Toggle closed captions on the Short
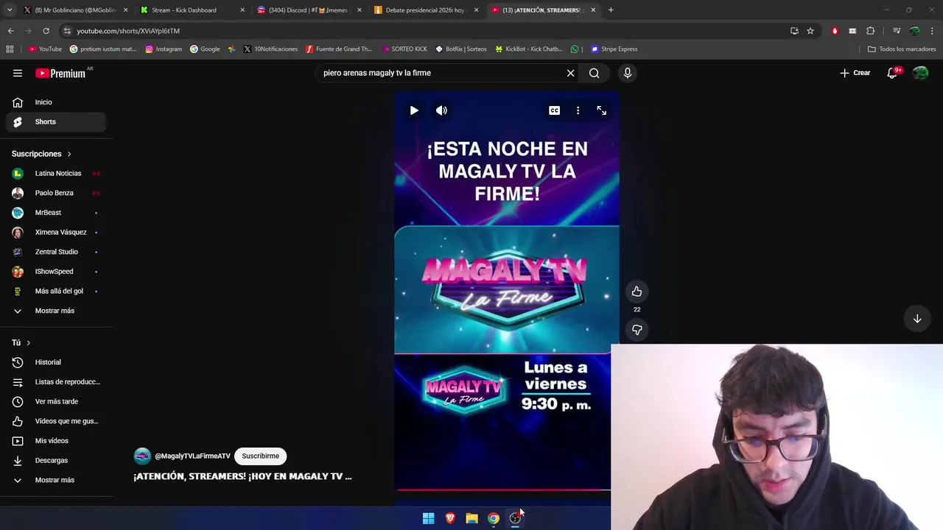Screen dimensions: 943x530 point(554,110)
